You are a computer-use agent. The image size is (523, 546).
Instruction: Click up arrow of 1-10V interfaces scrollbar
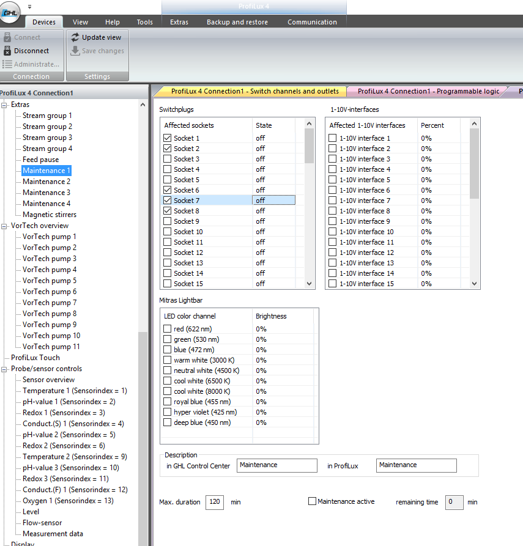pyautogui.click(x=474, y=124)
